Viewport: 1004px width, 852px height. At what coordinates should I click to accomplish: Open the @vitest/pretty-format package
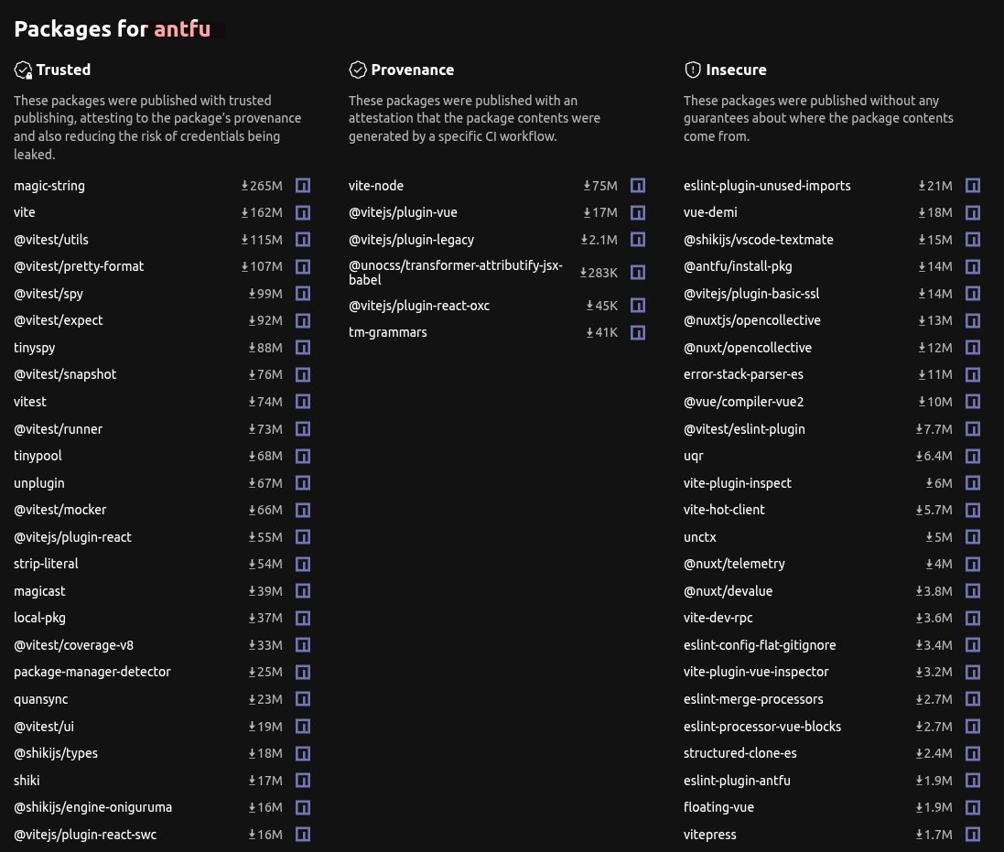pos(79,266)
